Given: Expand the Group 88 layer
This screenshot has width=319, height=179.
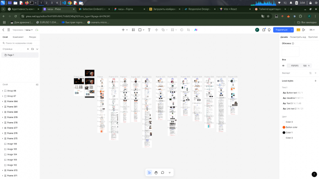Looking at the screenshot, I should point(2,91).
